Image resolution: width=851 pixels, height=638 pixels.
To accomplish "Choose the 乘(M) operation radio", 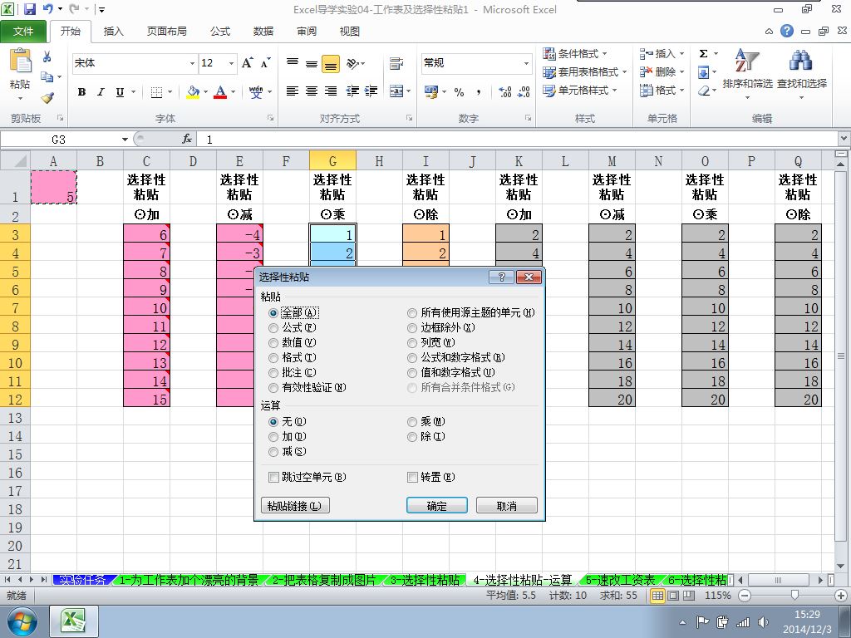I will (x=412, y=421).
